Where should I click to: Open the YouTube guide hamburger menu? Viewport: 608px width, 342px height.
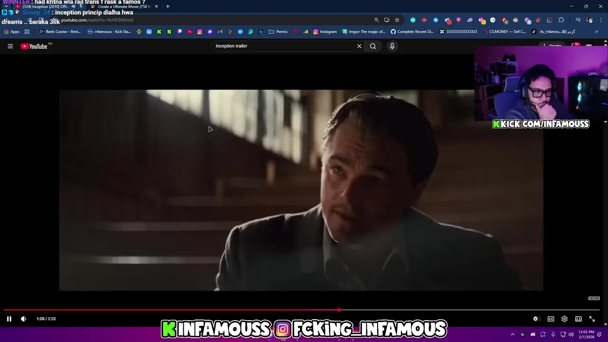[x=10, y=46]
